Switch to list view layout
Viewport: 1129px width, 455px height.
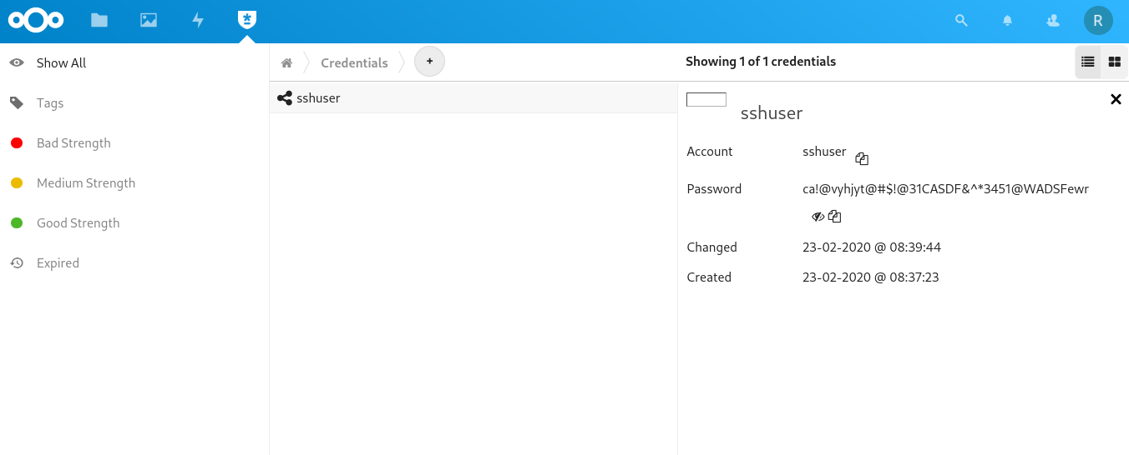[x=1087, y=62]
